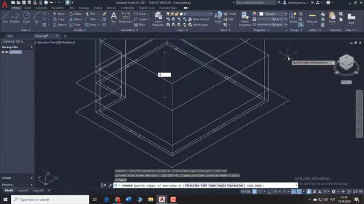364x204 pixels.
Task: Click the Rotate tool
Action: 76,14
